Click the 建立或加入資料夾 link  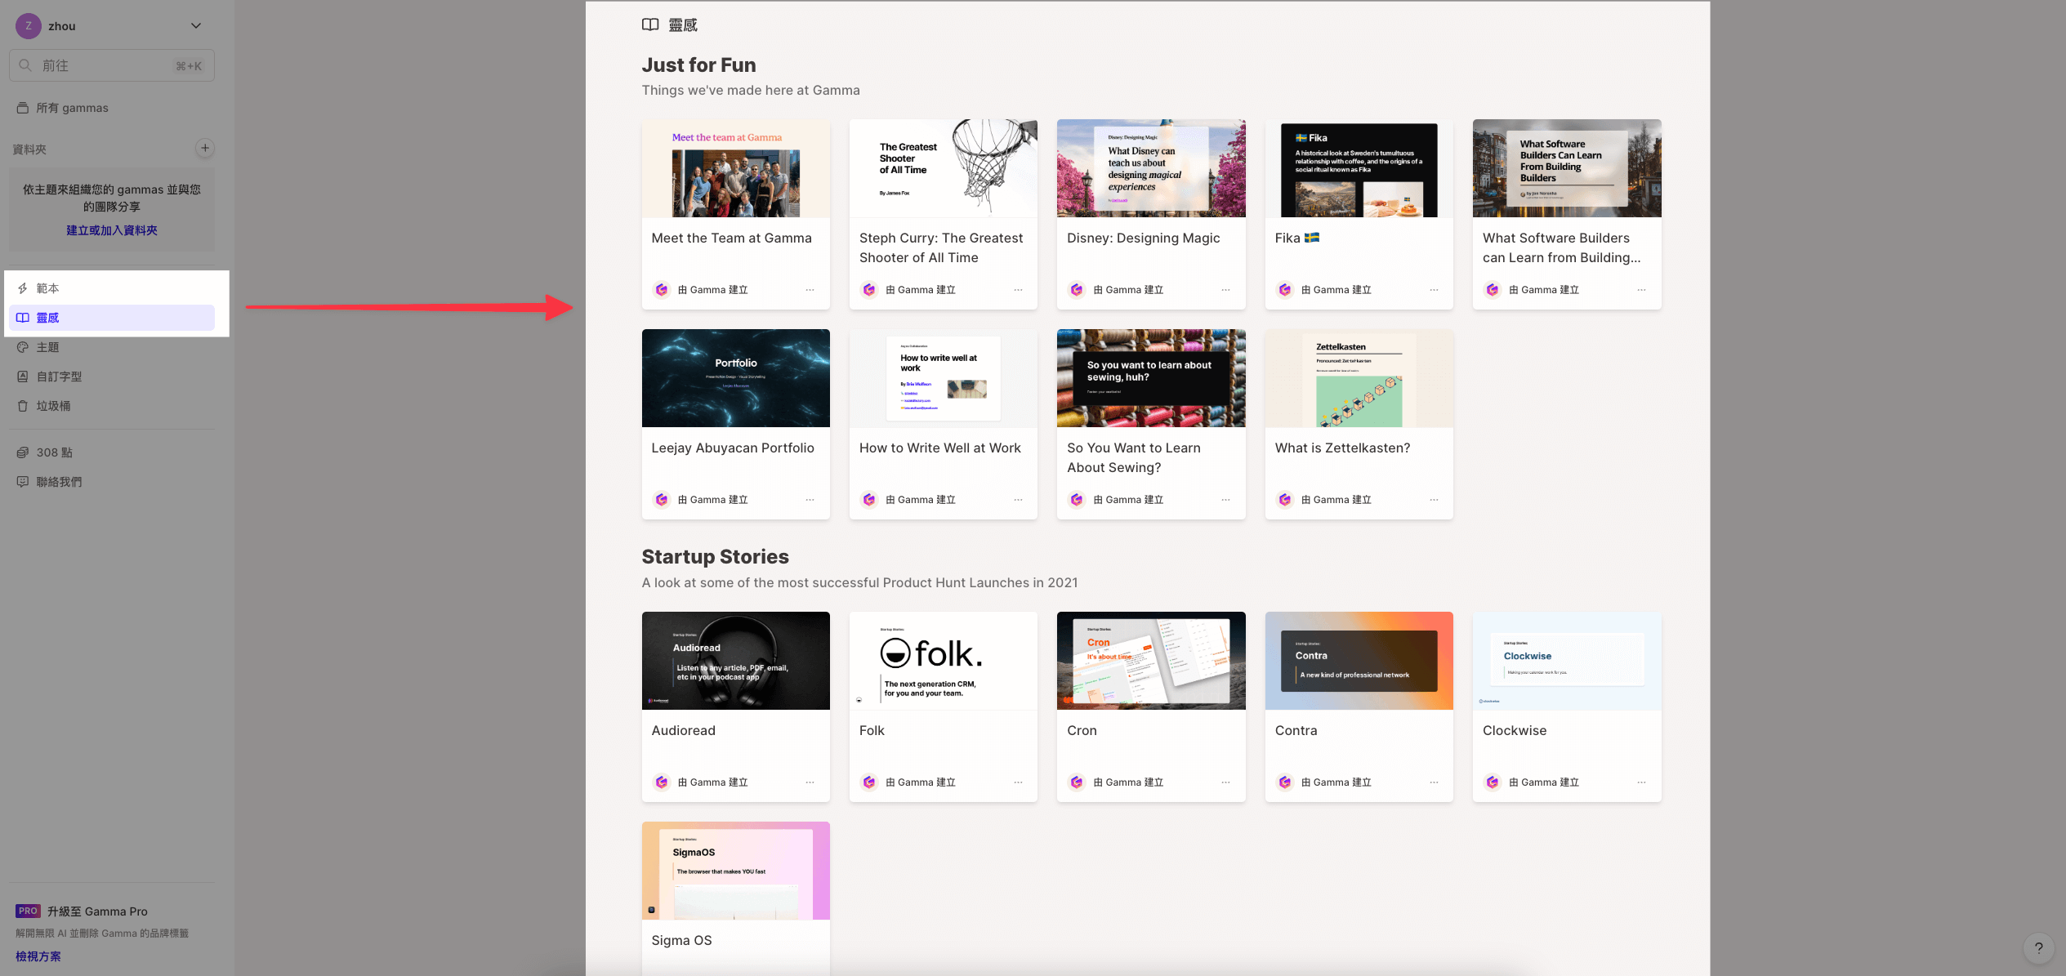112,230
